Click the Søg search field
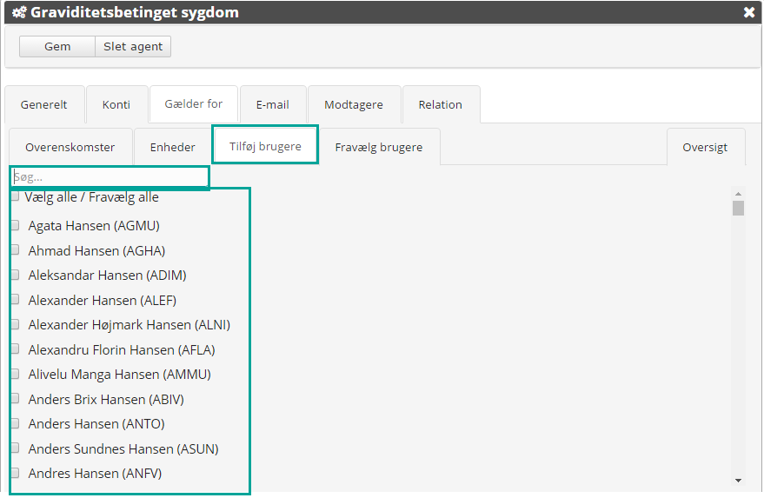 tap(110, 177)
